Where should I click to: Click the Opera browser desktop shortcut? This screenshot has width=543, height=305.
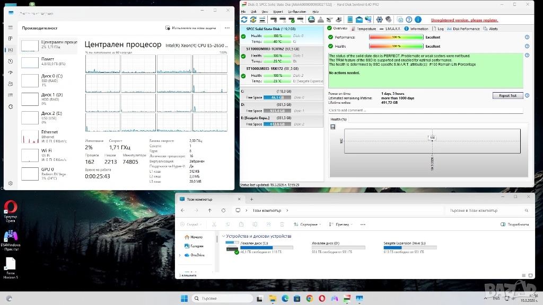click(10, 207)
